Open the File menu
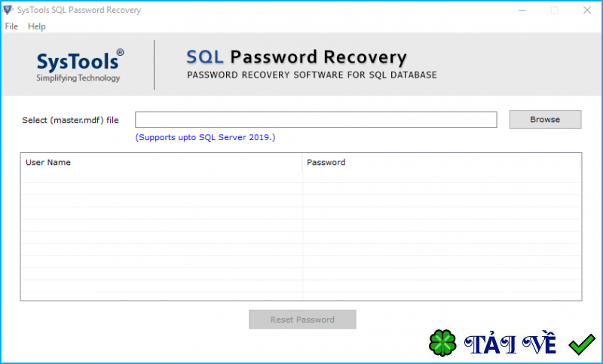This screenshot has width=603, height=364. [11, 26]
